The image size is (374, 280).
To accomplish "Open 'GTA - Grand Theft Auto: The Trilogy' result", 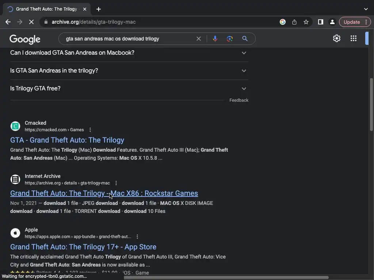I will (67, 140).
